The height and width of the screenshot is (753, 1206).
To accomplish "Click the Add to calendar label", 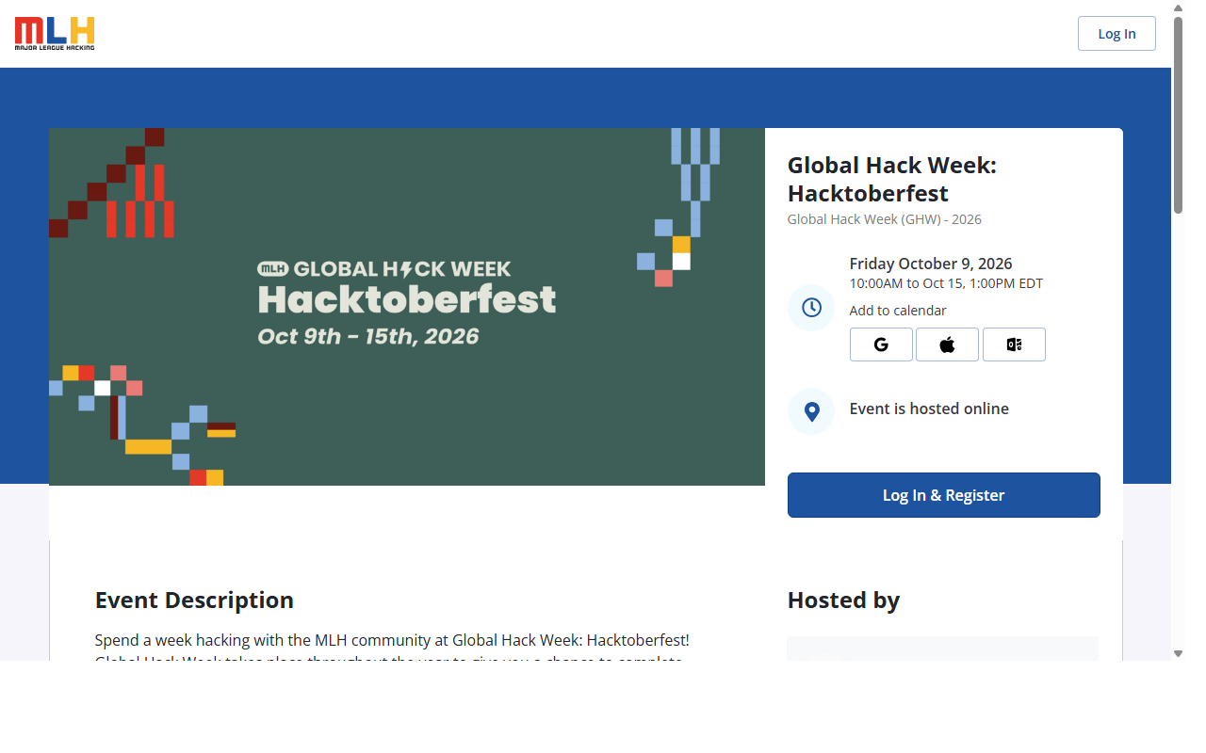I will [x=898, y=311].
